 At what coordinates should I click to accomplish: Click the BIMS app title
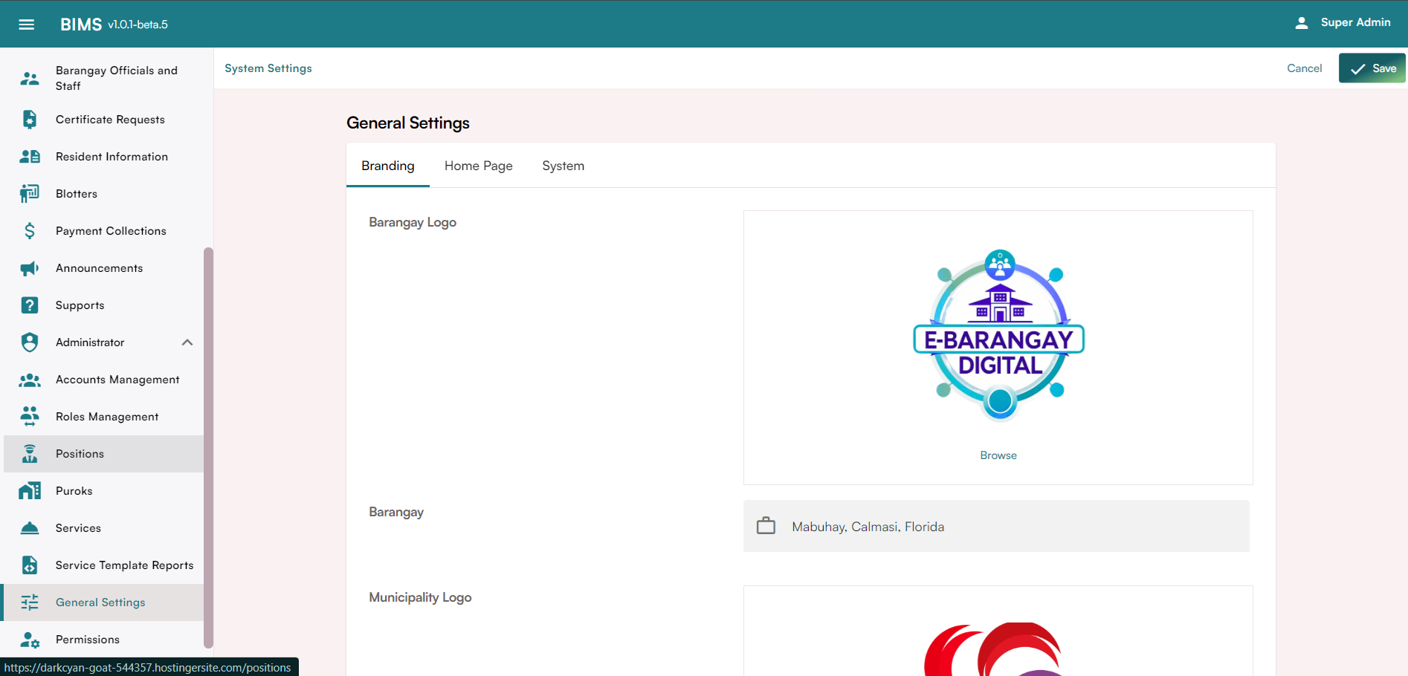pos(81,25)
